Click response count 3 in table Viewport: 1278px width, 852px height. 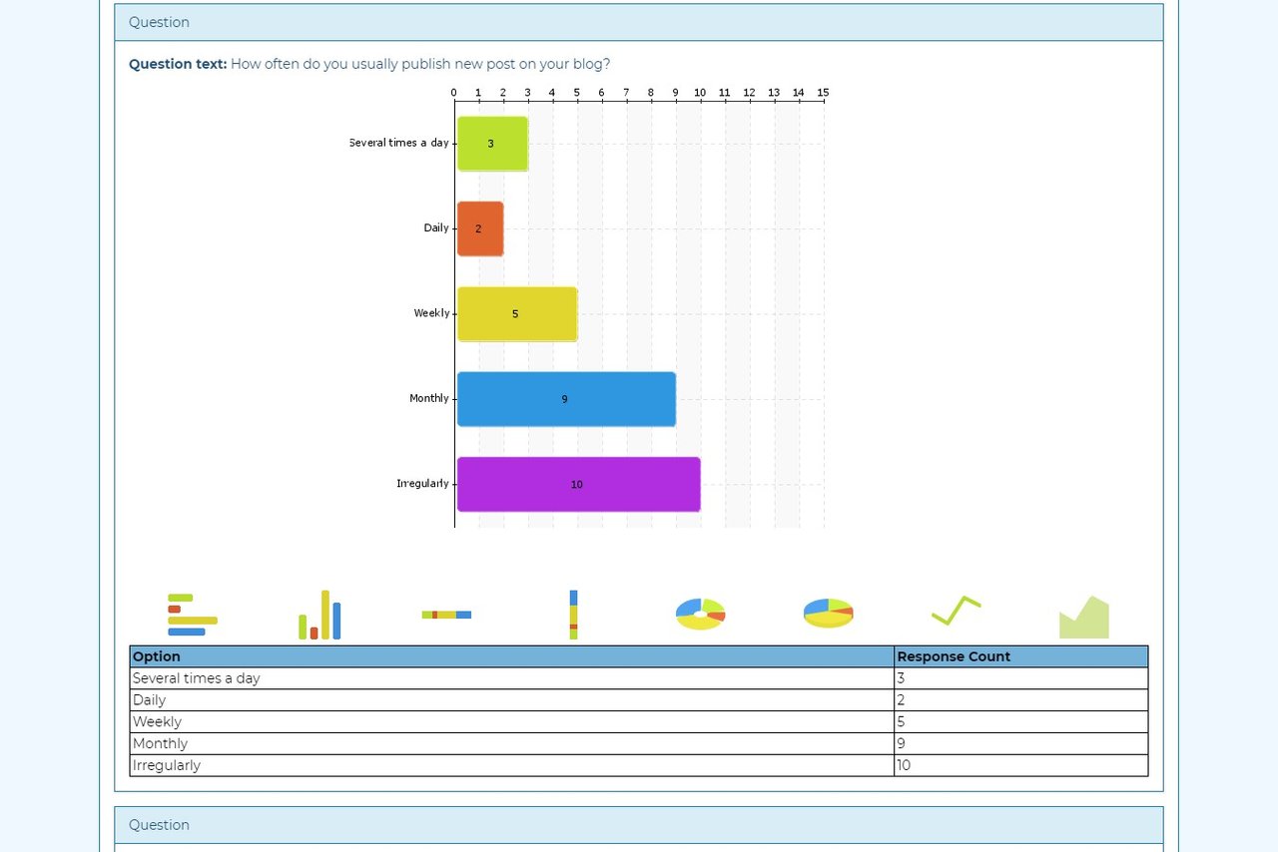coord(1020,678)
